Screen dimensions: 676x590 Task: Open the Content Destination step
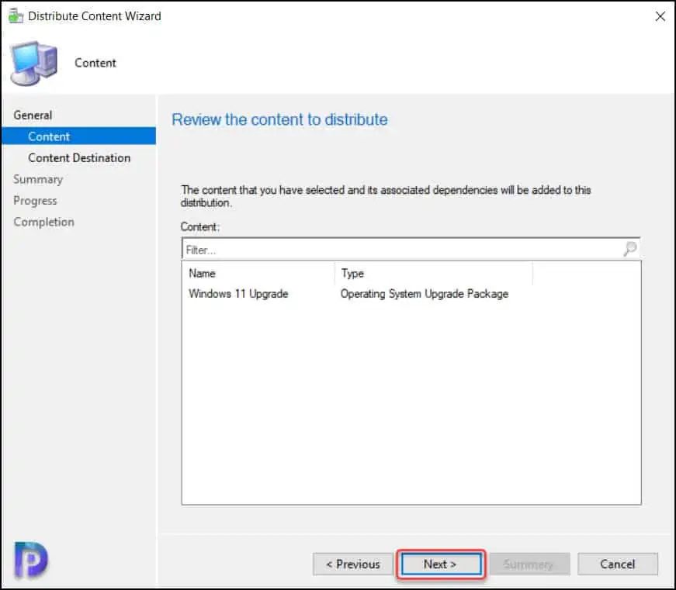click(x=79, y=158)
